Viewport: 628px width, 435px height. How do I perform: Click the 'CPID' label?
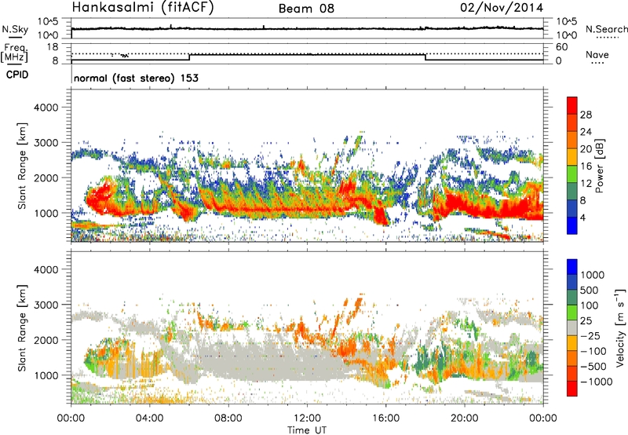click(x=17, y=75)
